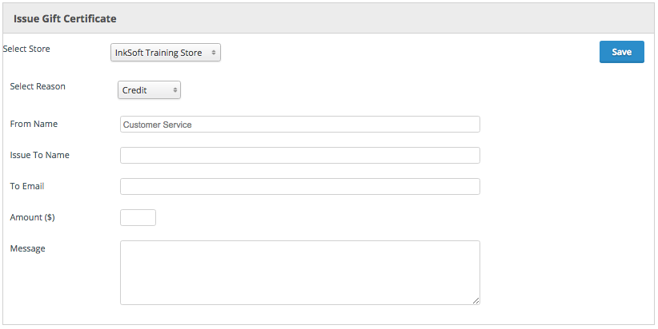This screenshot has height=329, width=658.
Task: Click the Select Reason label
Action: coord(38,86)
